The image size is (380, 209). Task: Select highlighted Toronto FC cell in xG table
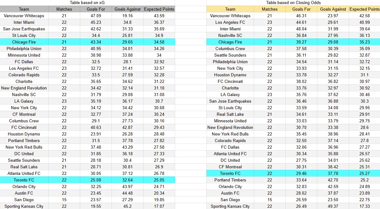coord(24,180)
